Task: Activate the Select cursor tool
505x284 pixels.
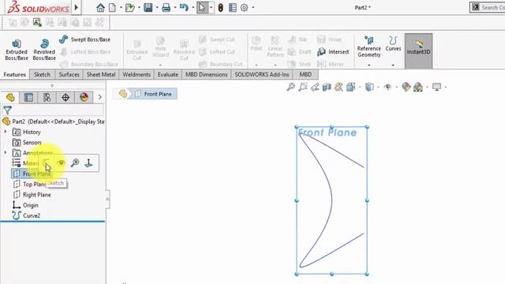Action: click(x=202, y=7)
